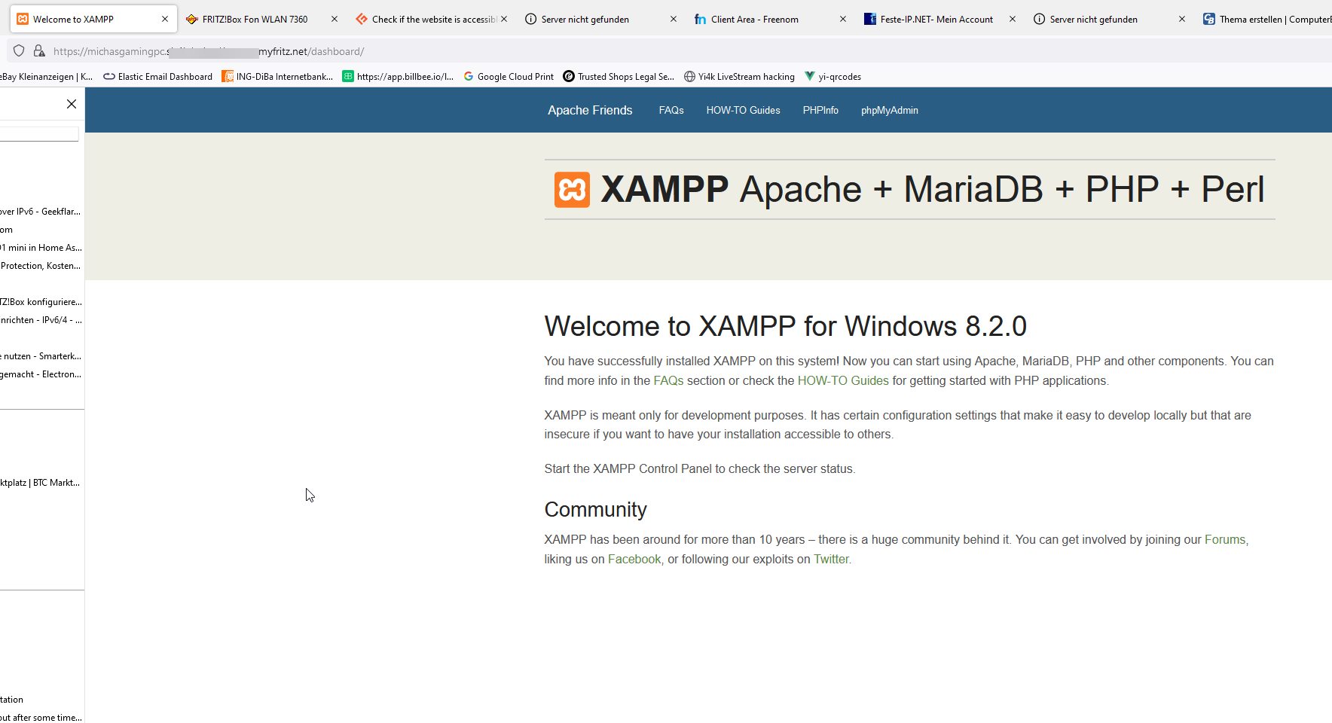Close the FRITZ!Box Fon WLAN 7360 tab

[x=335, y=19]
